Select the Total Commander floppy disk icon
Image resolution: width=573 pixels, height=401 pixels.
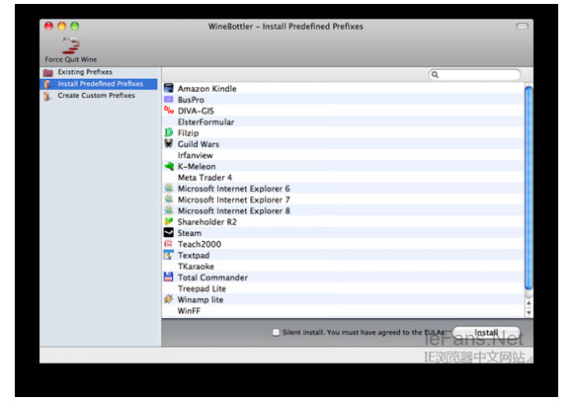coord(169,277)
